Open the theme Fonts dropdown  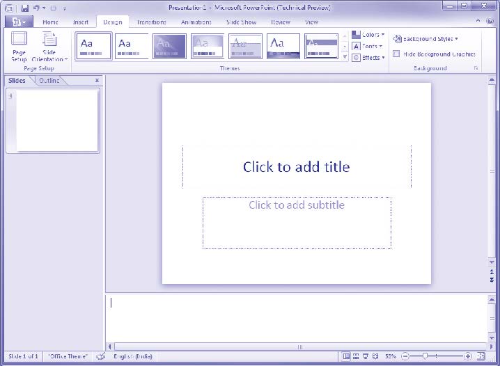[x=368, y=46]
